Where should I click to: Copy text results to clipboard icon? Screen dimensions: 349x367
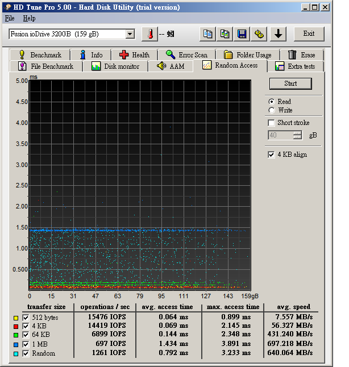[207, 34]
